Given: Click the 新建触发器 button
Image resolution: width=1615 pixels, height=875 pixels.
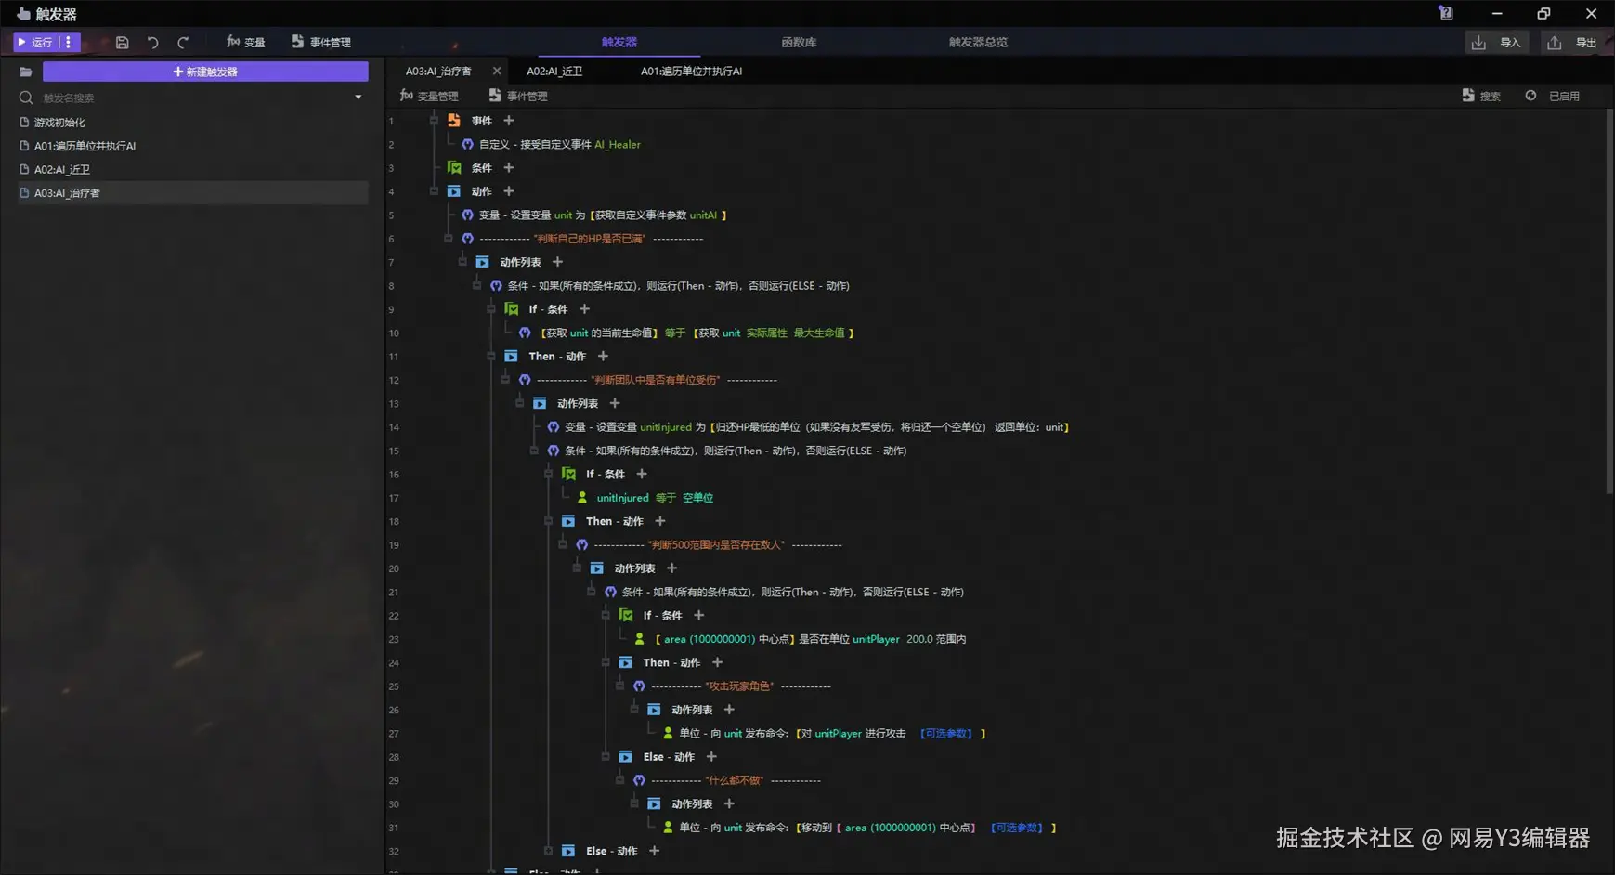Looking at the screenshot, I should point(205,72).
